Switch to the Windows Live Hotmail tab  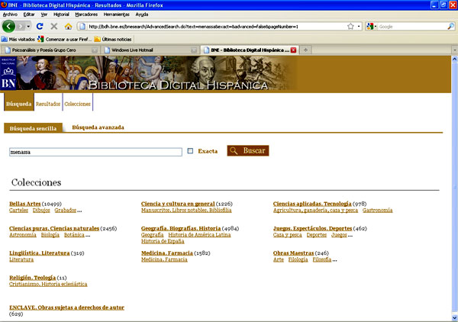click(150, 50)
